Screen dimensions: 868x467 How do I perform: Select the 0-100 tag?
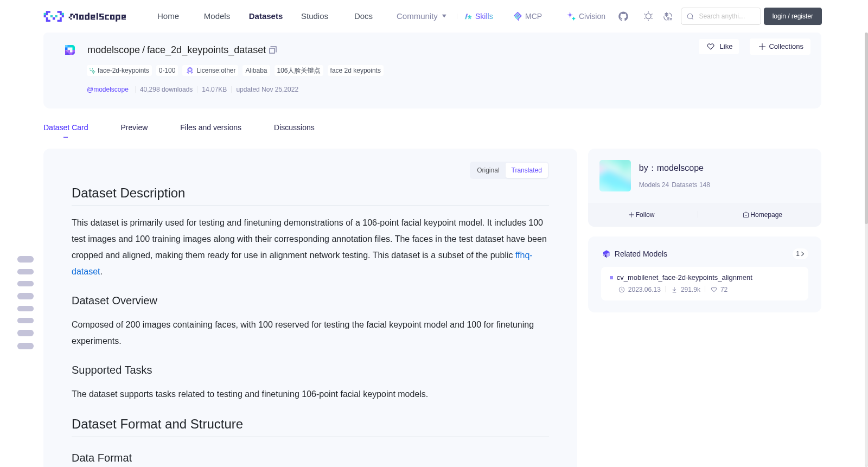[167, 71]
